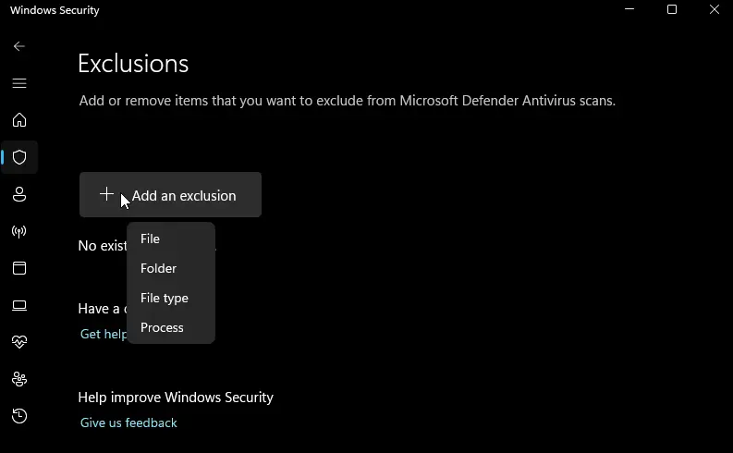
Task: Maximize the Windows Security window
Action: [x=672, y=10]
